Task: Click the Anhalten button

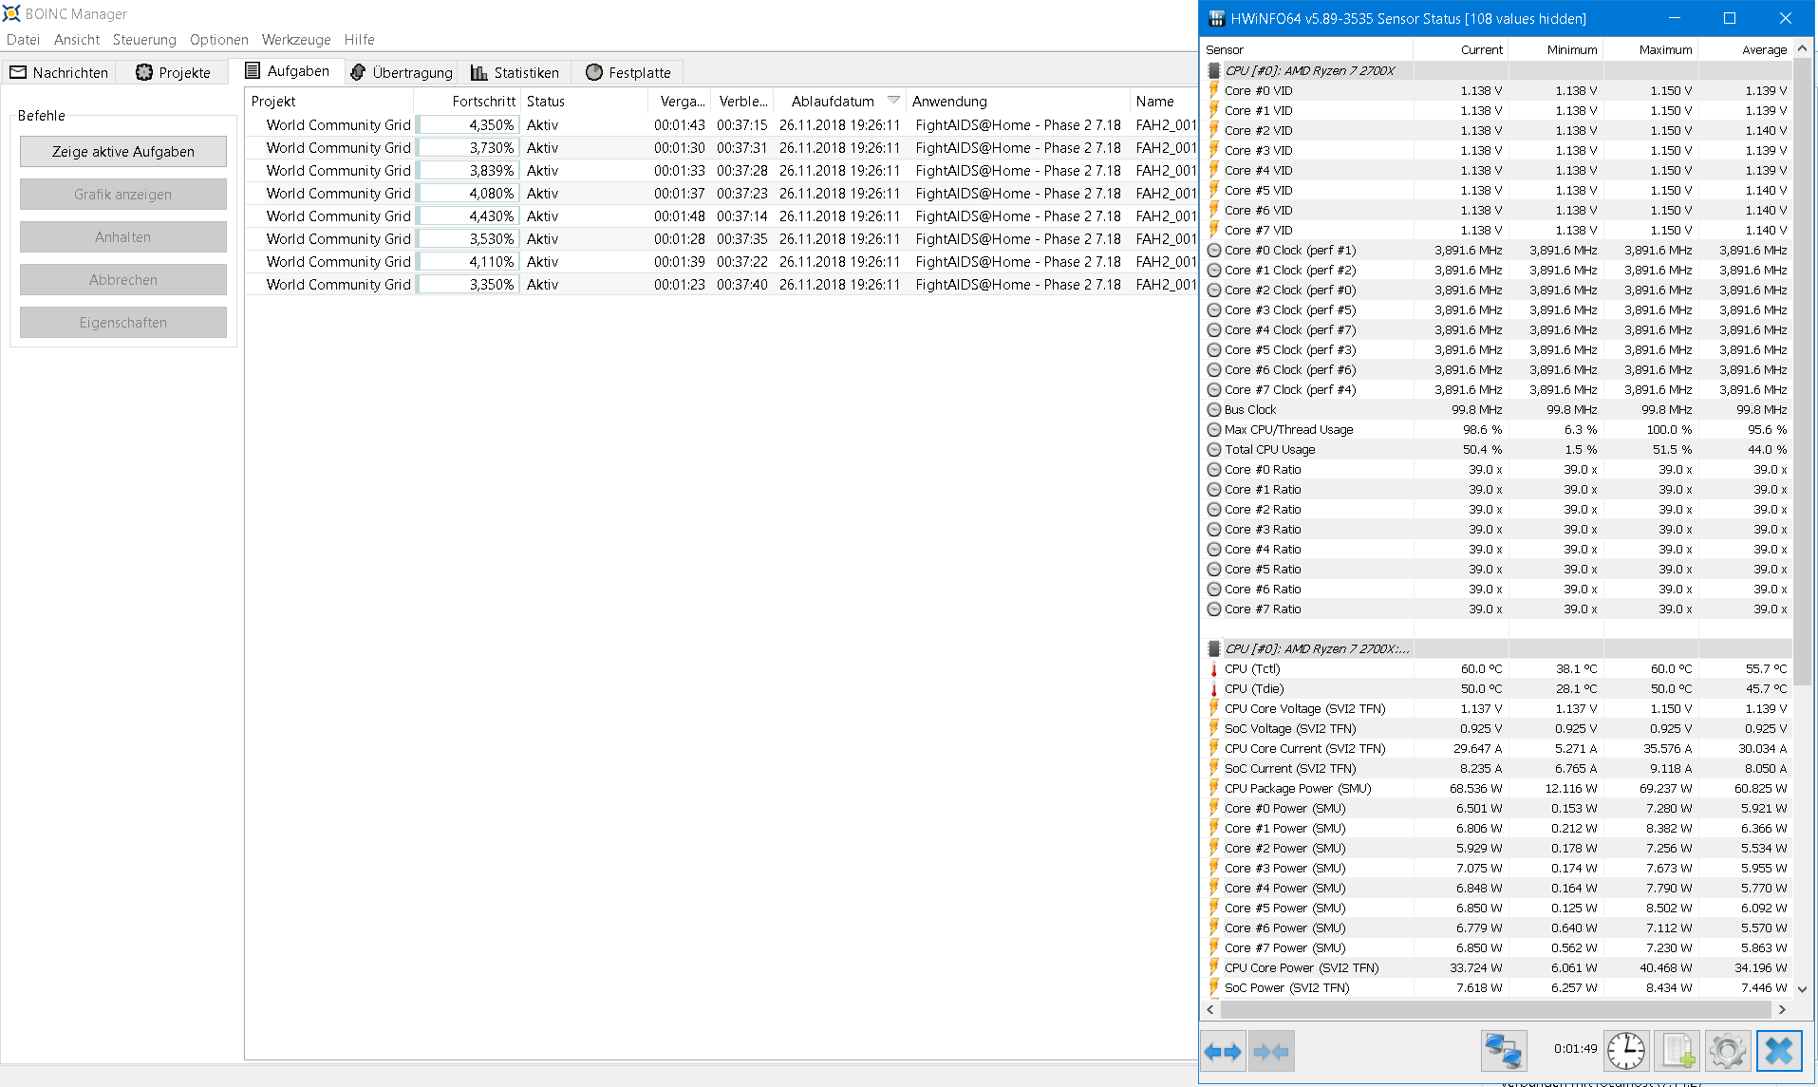Action: point(123,237)
